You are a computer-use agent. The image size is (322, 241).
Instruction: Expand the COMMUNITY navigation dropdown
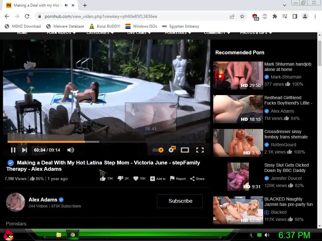click(217, 33)
